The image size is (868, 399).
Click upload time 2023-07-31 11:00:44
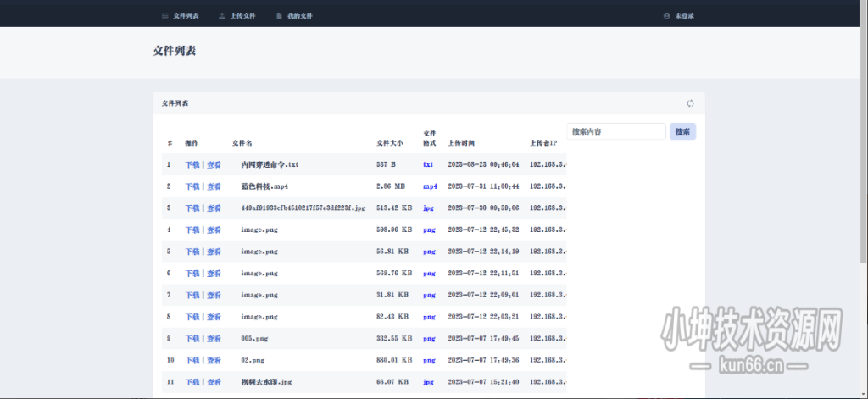(x=483, y=186)
